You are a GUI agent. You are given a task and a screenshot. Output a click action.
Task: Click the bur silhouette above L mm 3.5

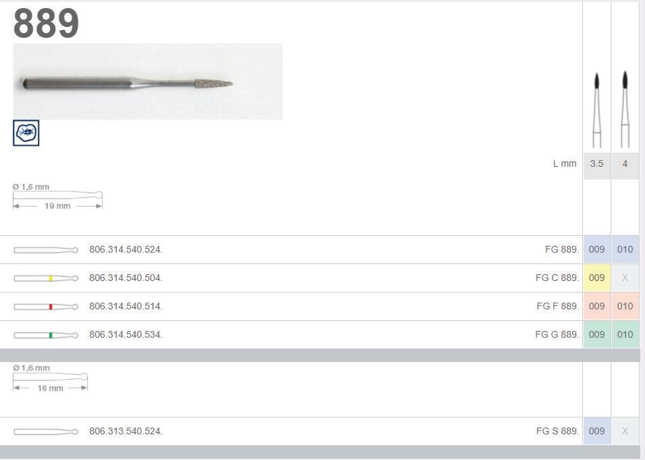pyautogui.click(x=597, y=110)
